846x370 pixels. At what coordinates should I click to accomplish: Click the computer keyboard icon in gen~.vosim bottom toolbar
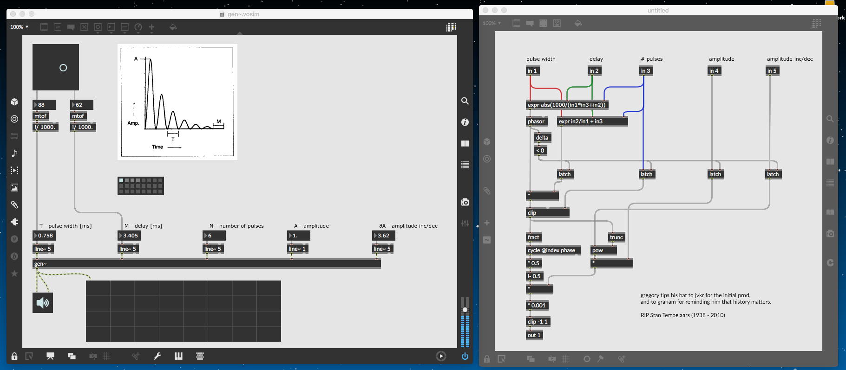coord(200,356)
